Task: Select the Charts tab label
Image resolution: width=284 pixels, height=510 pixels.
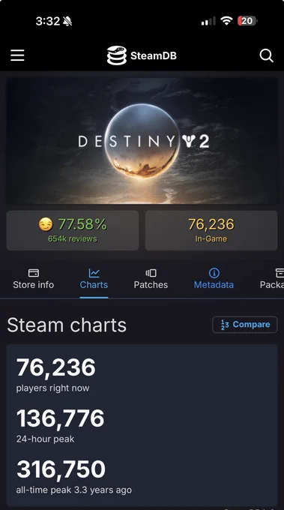Action: tap(94, 284)
